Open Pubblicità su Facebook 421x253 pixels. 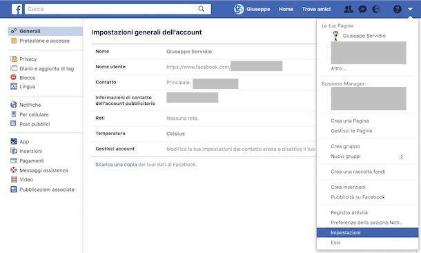click(358, 197)
